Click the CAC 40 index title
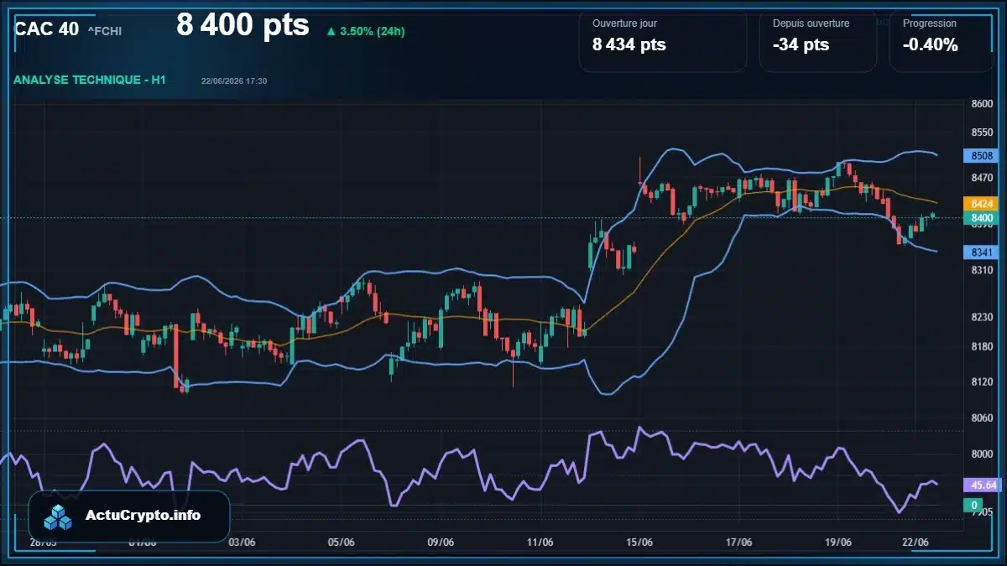The height and width of the screenshot is (566, 1007). click(47, 29)
